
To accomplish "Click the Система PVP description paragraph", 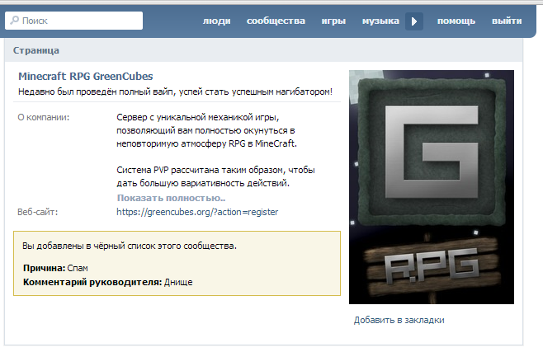I will (x=215, y=176).
